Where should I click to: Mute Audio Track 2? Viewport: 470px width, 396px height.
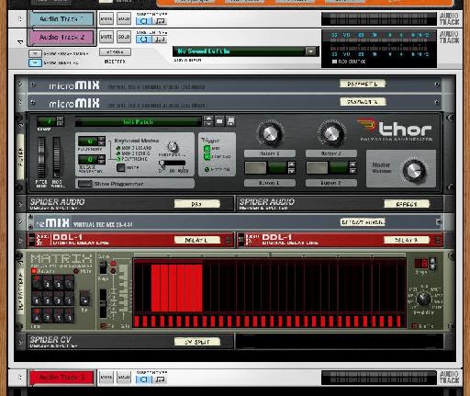click(106, 37)
